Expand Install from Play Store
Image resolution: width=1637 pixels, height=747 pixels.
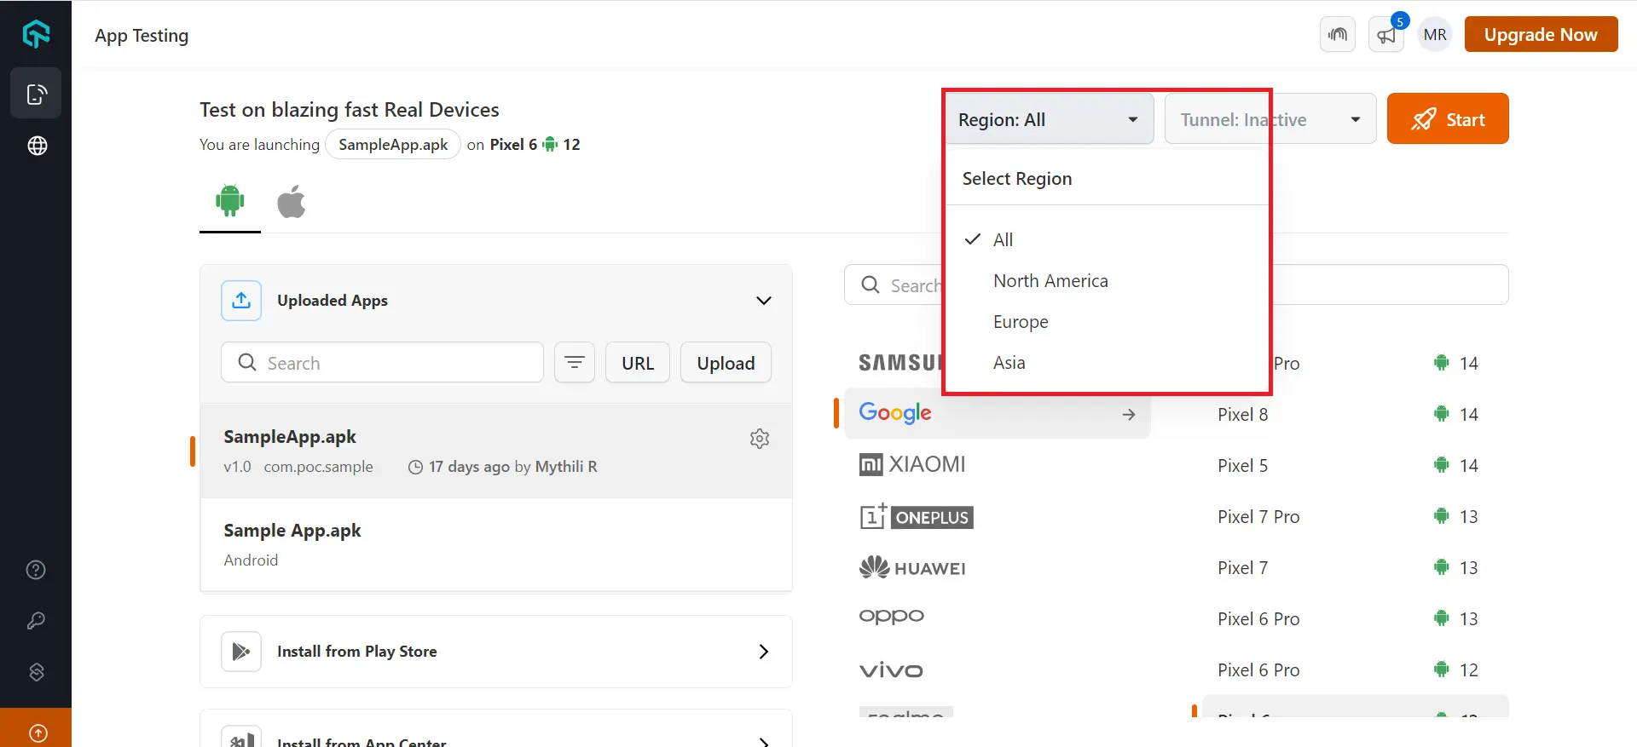click(495, 652)
